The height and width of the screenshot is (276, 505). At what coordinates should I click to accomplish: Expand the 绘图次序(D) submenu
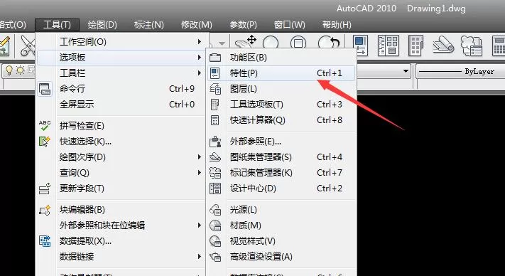(121, 157)
